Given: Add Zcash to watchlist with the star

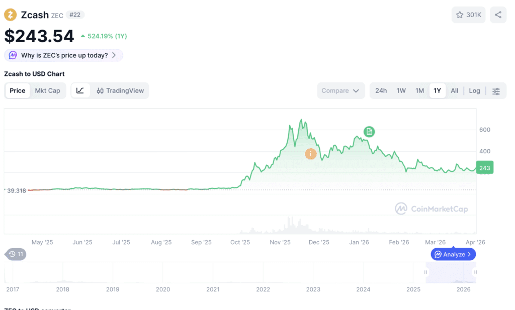Looking at the screenshot, I should click(461, 15).
